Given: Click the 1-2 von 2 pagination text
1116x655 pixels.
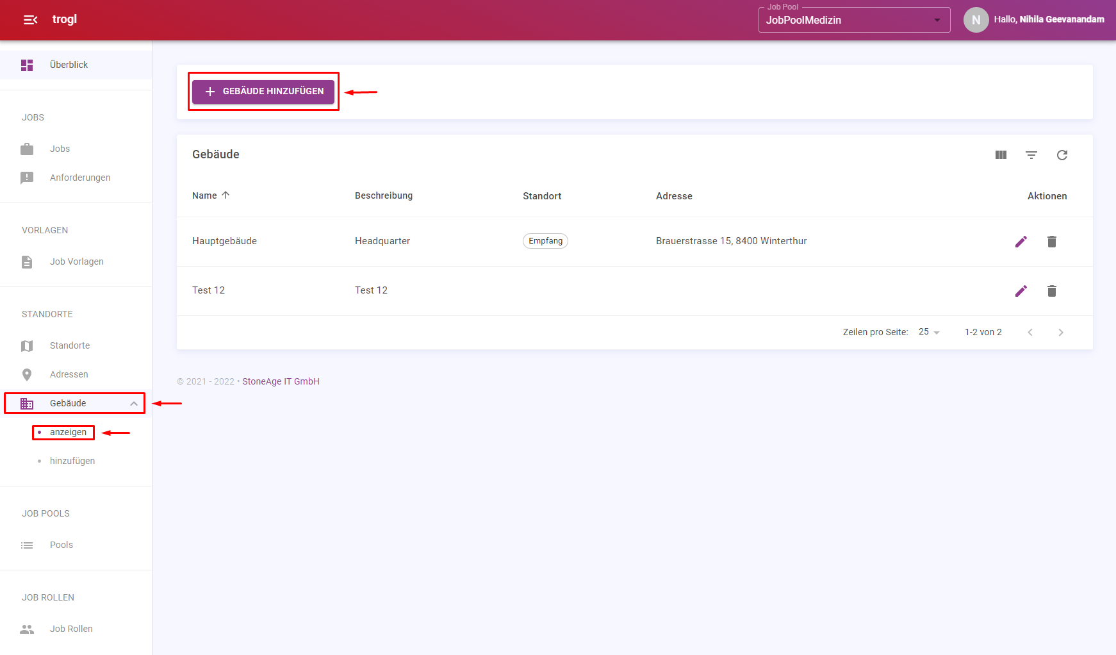Looking at the screenshot, I should [983, 332].
